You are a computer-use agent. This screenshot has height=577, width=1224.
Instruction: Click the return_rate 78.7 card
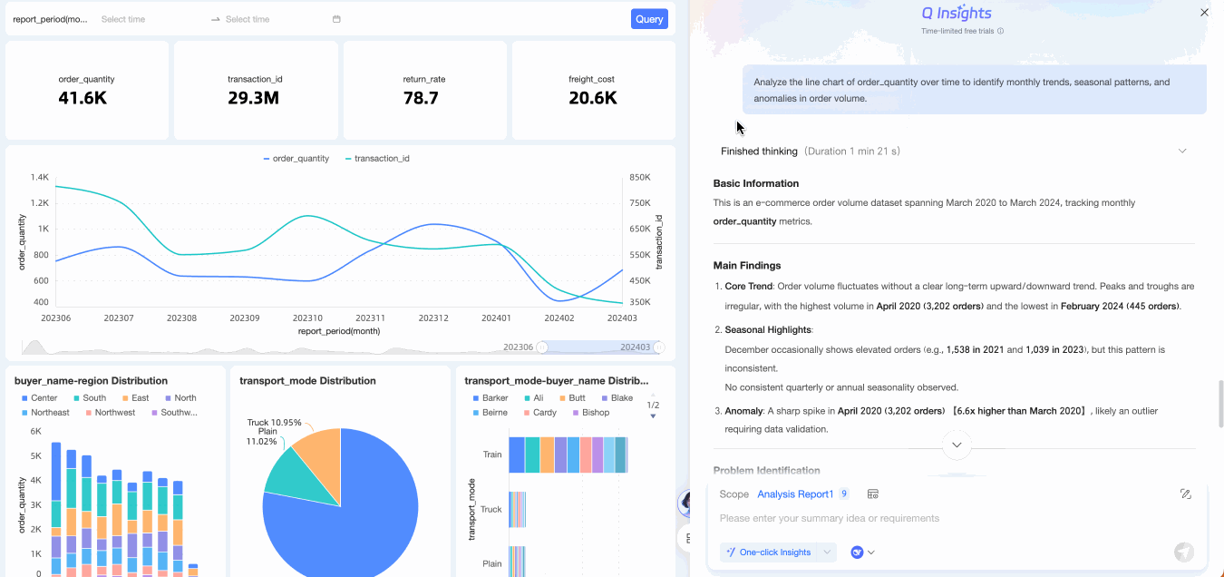[424, 88]
